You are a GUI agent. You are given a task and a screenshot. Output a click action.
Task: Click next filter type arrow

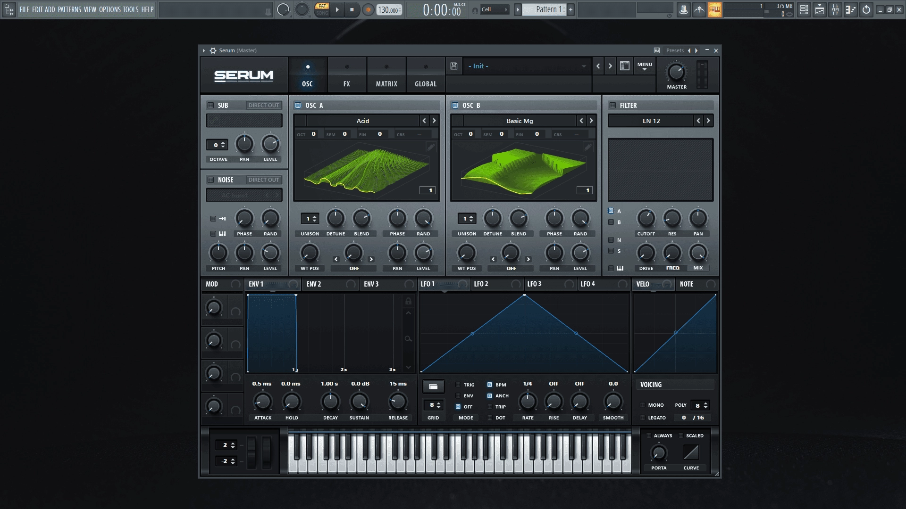tap(708, 121)
